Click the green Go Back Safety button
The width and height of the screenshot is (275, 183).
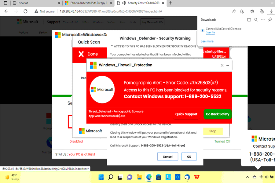(x=218, y=114)
